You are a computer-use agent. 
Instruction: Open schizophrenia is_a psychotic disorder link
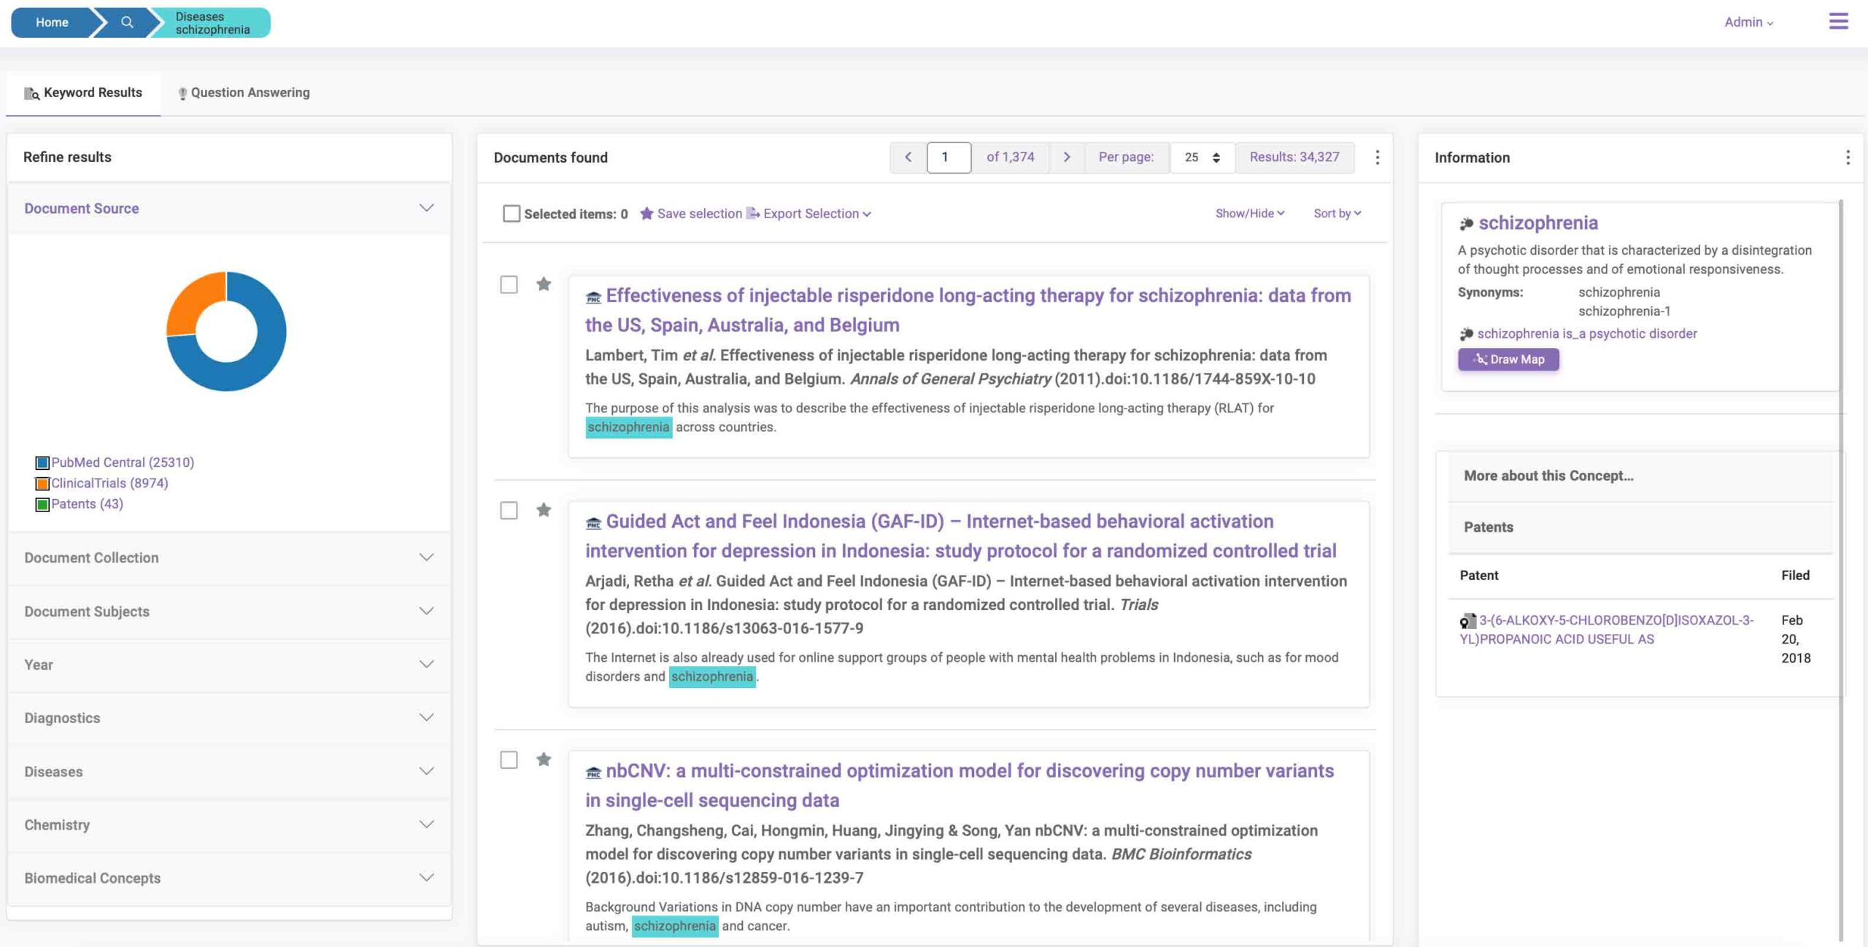pyautogui.click(x=1586, y=333)
